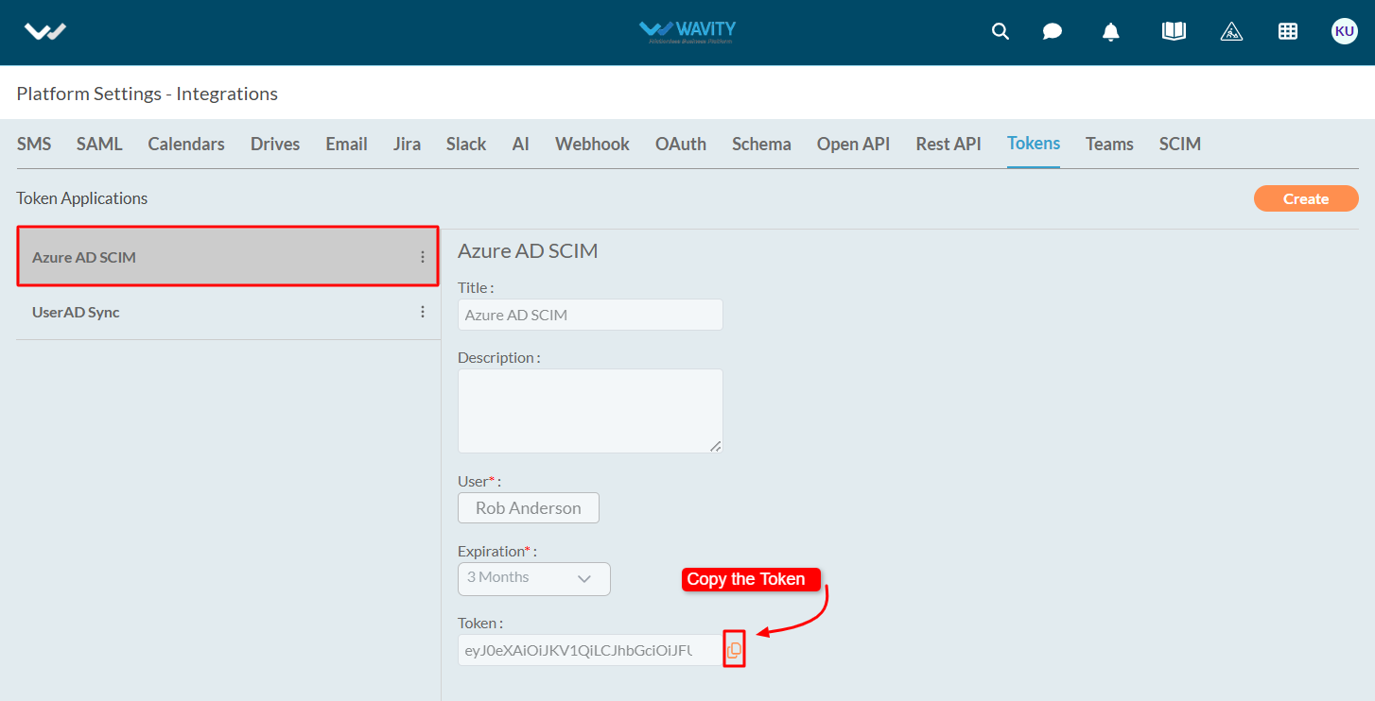Switch to the Rest API tab
Image resolution: width=1375 pixels, height=701 pixels.
pos(949,144)
